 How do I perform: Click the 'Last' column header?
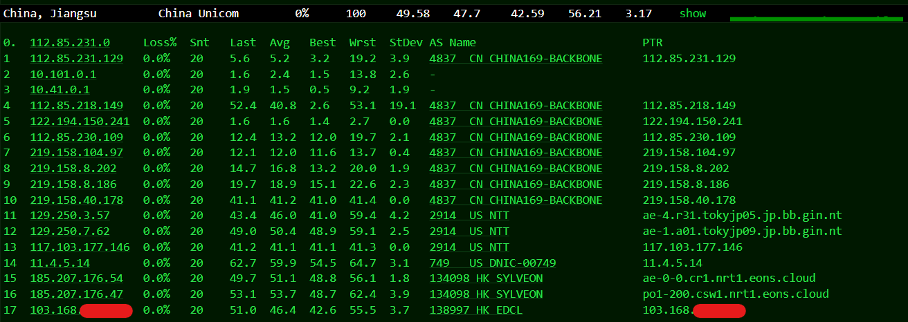coord(243,43)
